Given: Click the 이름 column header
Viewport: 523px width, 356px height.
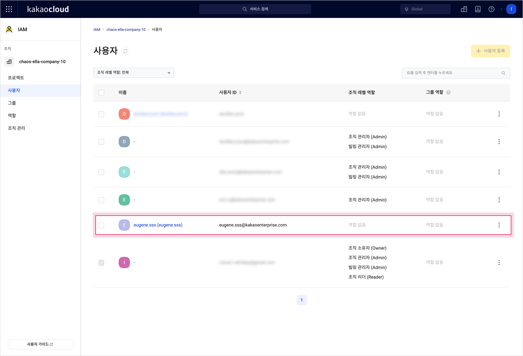Looking at the screenshot, I should click(x=123, y=93).
